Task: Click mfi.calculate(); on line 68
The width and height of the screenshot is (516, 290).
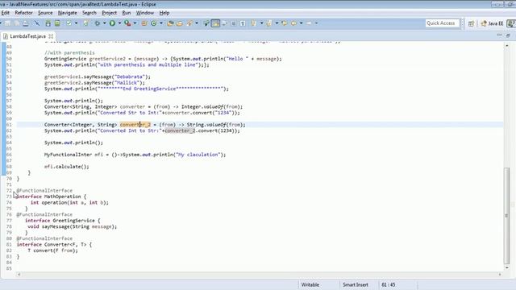Action: pos(67,167)
